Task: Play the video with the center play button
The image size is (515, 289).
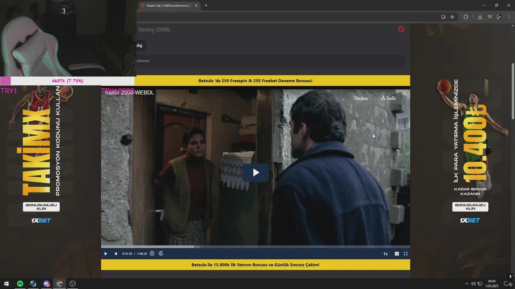Action: click(x=256, y=173)
